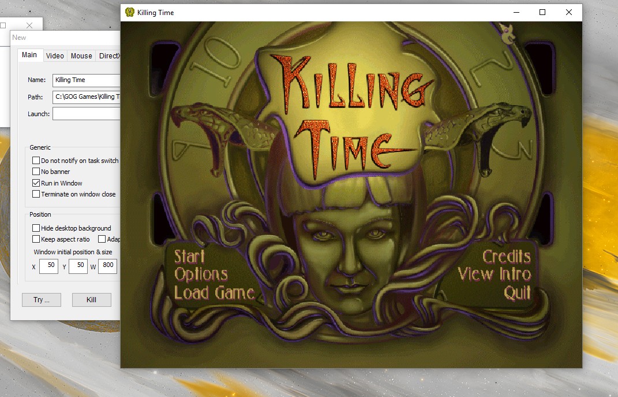Select View Intro in the game menu
This screenshot has width=618, height=397.
pos(495,274)
